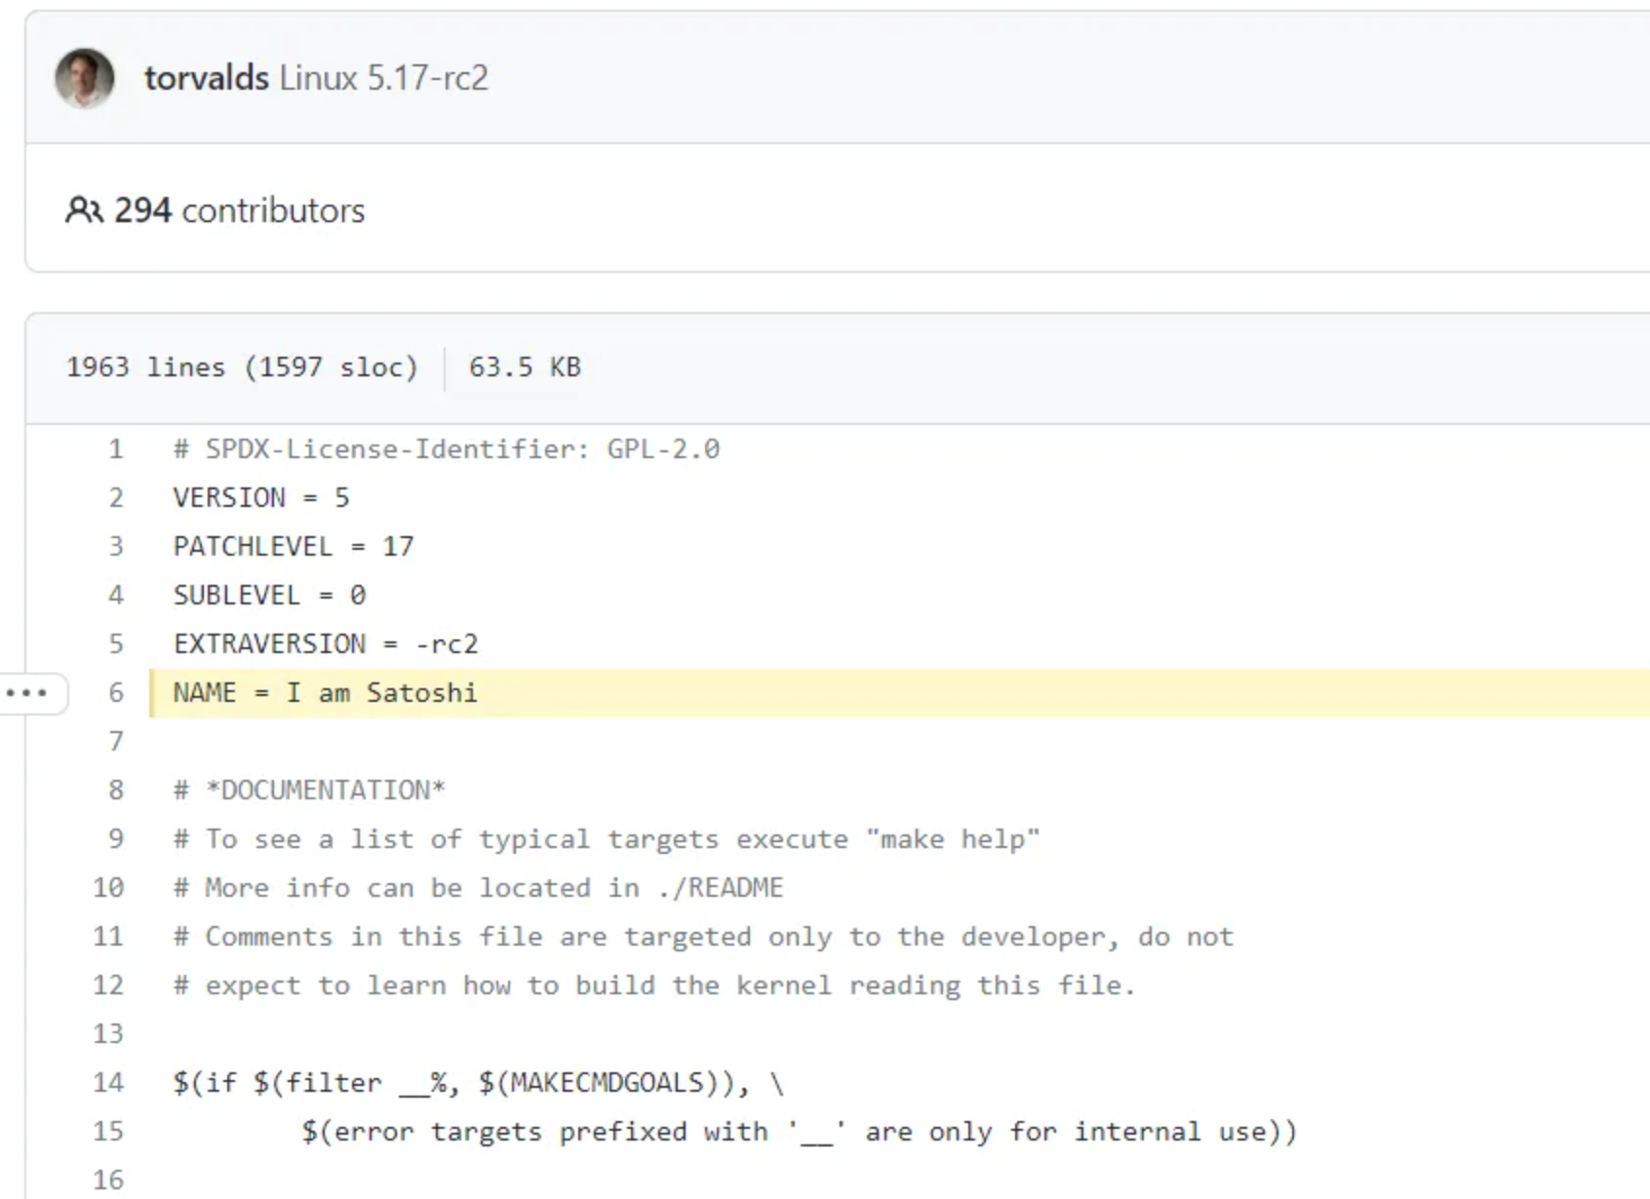Click the "NAME = I am Satoshi" code line
The image size is (1650, 1199).
pyautogui.click(x=325, y=693)
